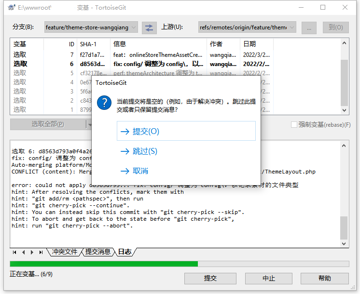Click the 中止 abort button
The height and width of the screenshot is (294, 360).
(x=269, y=279)
